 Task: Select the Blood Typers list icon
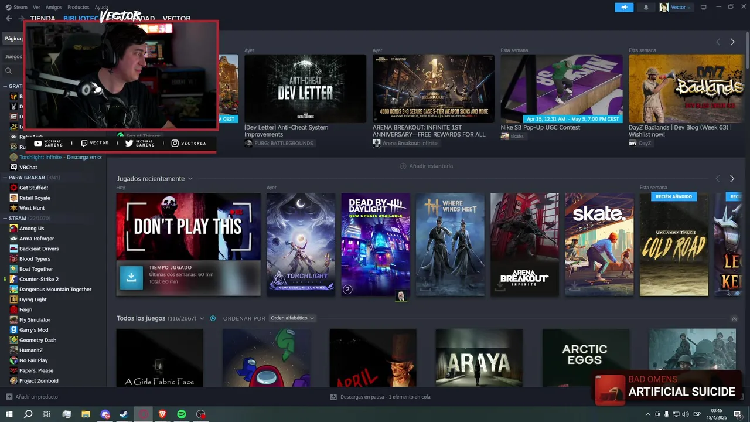click(x=13, y=259)
